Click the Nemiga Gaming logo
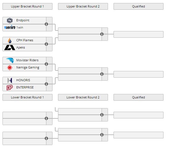The height and width of the screenshot is (150, 171). pyautogui.click(x=10, y=67)
